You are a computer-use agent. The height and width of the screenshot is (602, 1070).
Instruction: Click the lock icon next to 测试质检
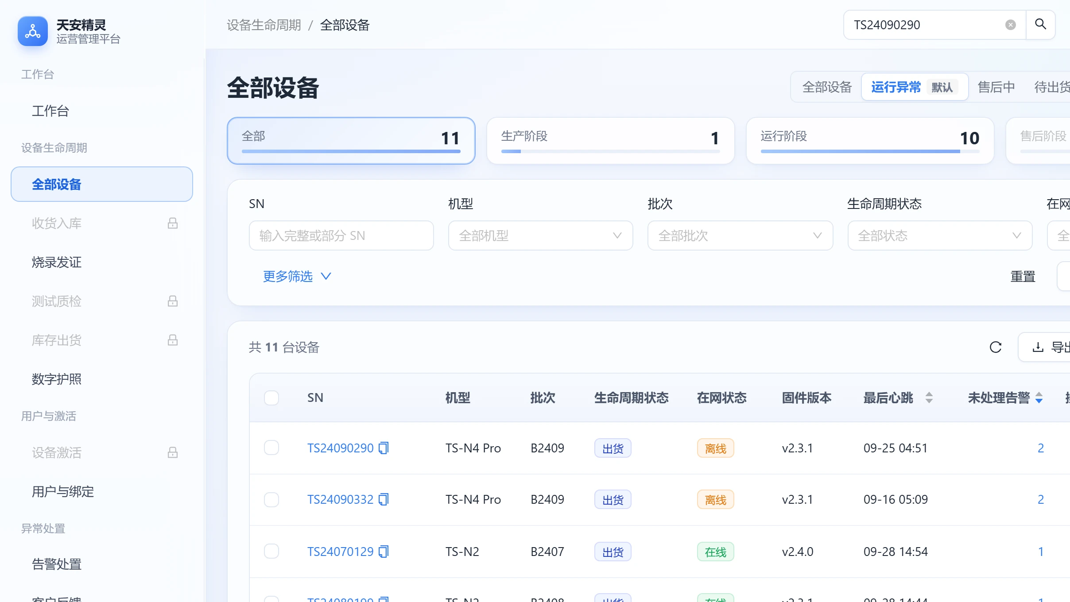coord(173,301)
